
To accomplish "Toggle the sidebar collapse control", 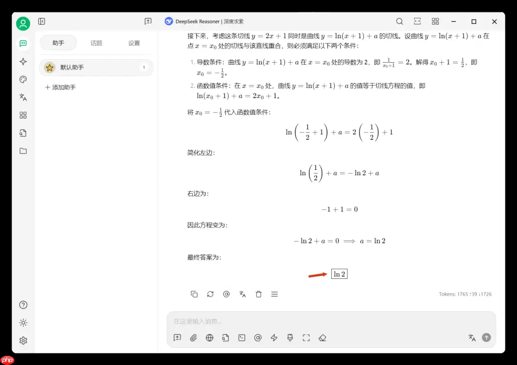I will coord(42,21).
